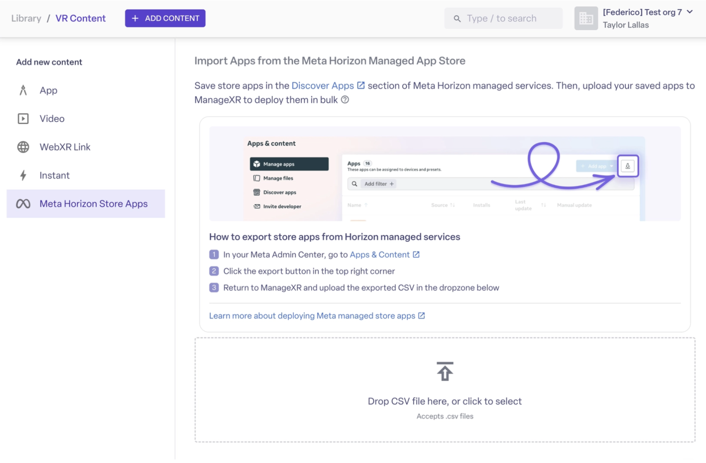Click the WebXR Link globe icon
This screenshot has width=706, height=463.
coord(23,147)
